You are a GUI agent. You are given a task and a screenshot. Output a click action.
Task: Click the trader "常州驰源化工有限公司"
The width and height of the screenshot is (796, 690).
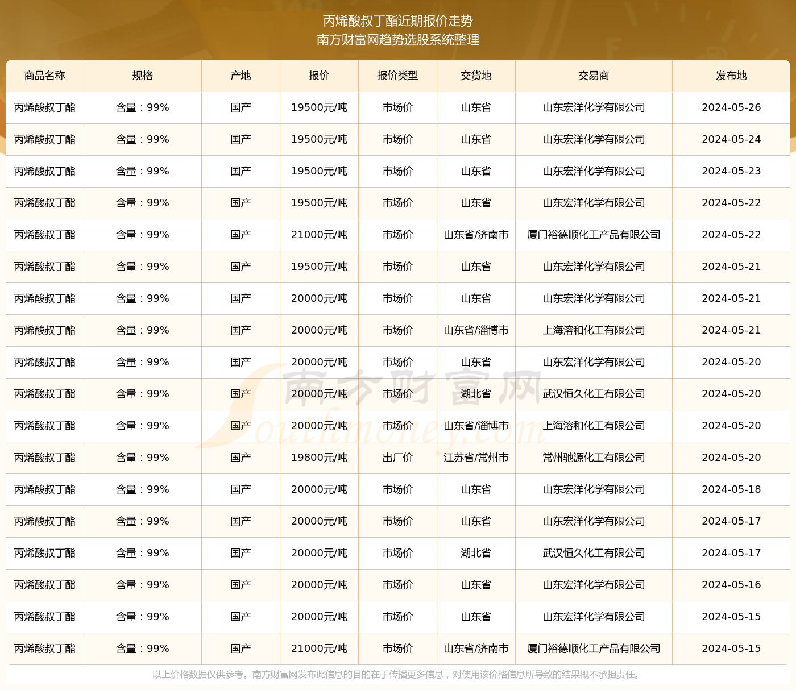[594, 458]
